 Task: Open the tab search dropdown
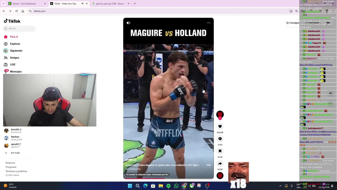(3, 4)
